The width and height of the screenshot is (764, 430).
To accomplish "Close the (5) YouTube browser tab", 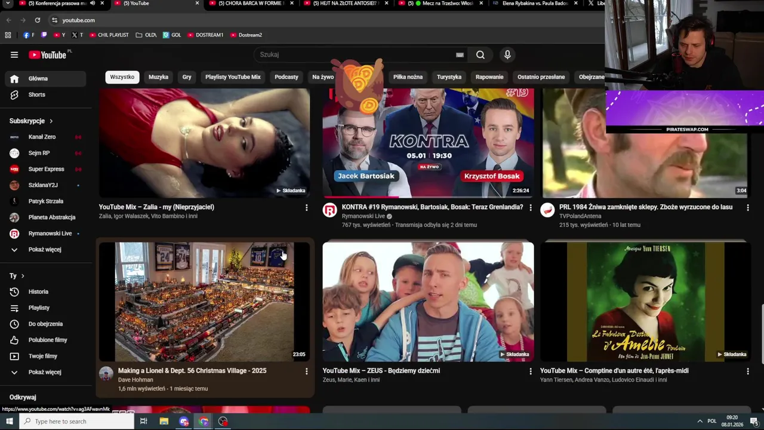I will pyautogui.click(x=198, y=4).
